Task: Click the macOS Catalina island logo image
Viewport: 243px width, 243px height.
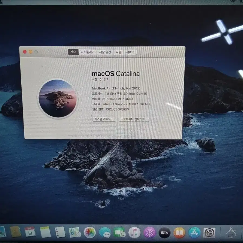Action: click(x=57, y=99)
